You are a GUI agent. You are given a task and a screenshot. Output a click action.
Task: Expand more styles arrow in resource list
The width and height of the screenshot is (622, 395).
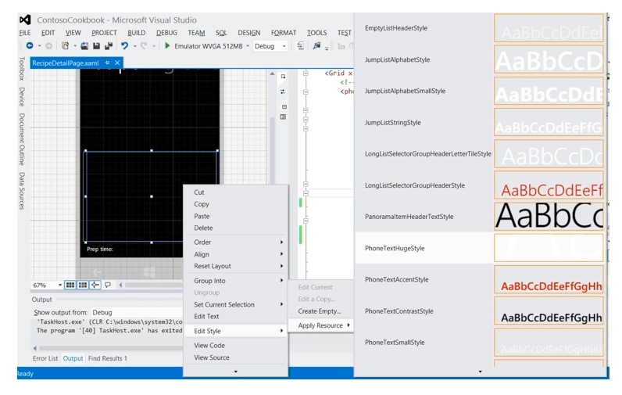click(x=480, y=372)
